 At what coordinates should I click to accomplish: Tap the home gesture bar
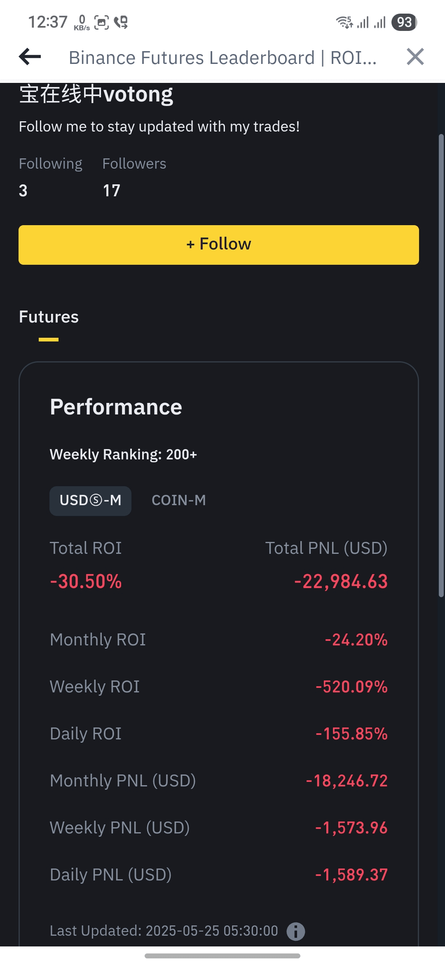click(222, 956)
